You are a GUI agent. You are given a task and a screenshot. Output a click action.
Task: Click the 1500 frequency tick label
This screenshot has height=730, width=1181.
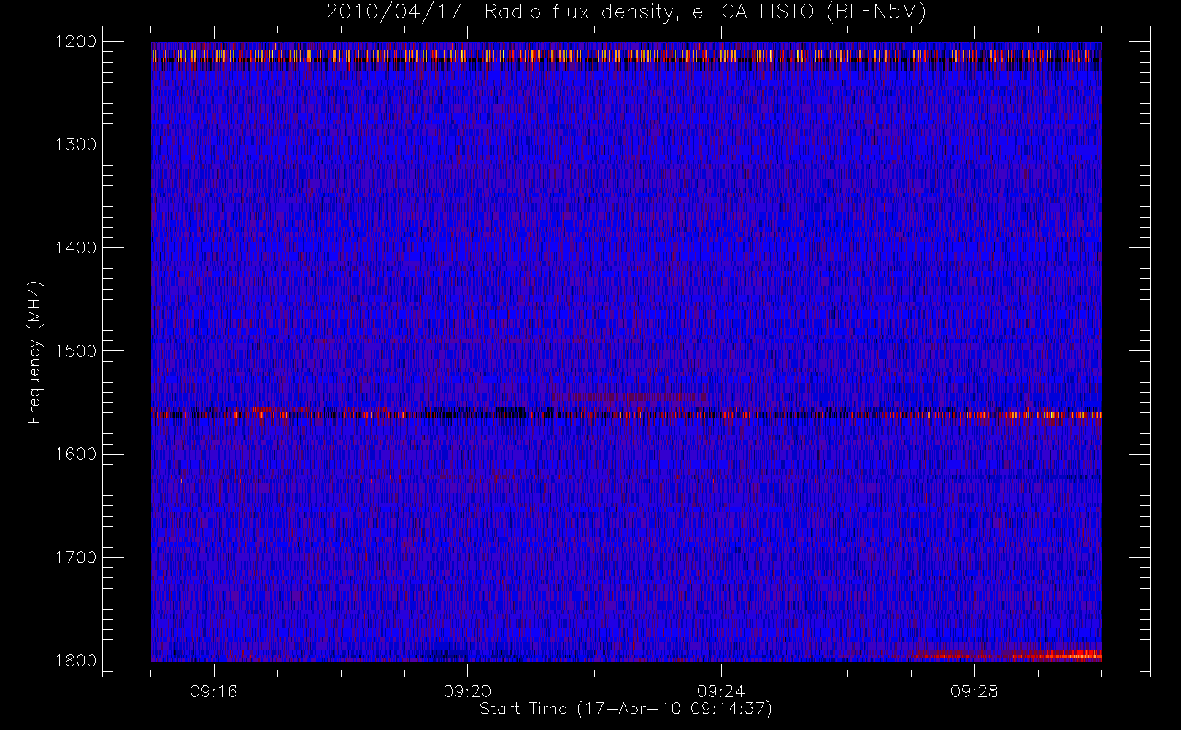click(76, 351)
